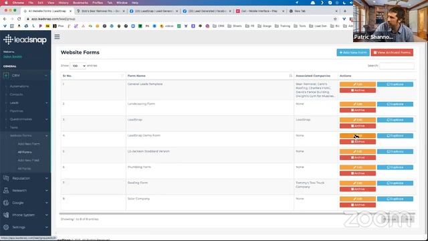The width and height of the screenshot is (428, 241).
Task: Duplicate the Landscaping Form
Action: tap(395, 104)
